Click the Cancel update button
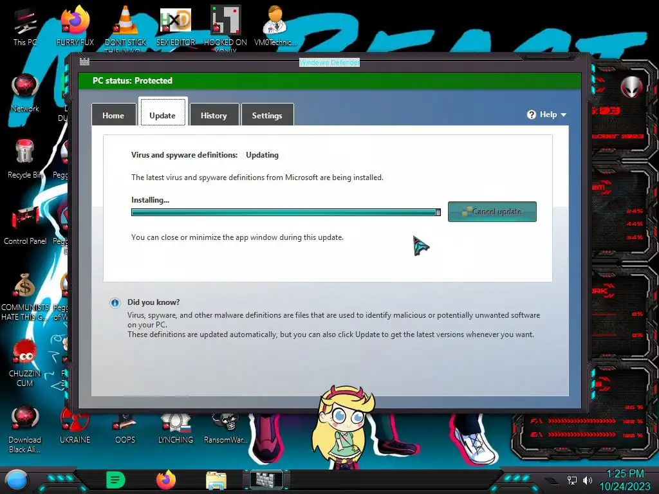Viewport: 659px width, 494px height. (x=492, y=212)
